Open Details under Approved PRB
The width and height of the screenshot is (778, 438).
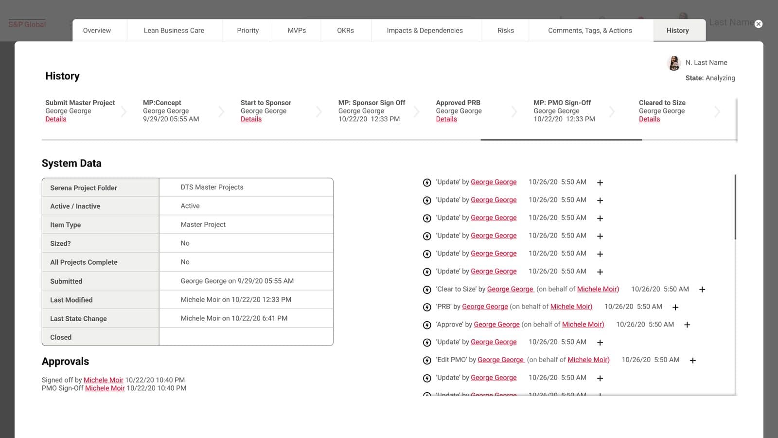point(446,119)
